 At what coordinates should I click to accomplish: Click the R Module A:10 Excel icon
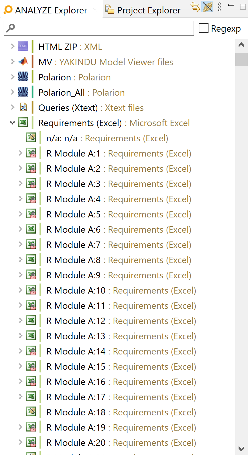pyautogui.click(x=31, y=290)
